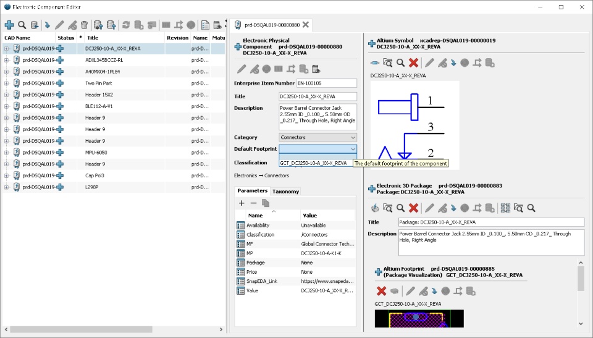
Task: Click the plus icon to add a parameter
Action: pos(242,203)
